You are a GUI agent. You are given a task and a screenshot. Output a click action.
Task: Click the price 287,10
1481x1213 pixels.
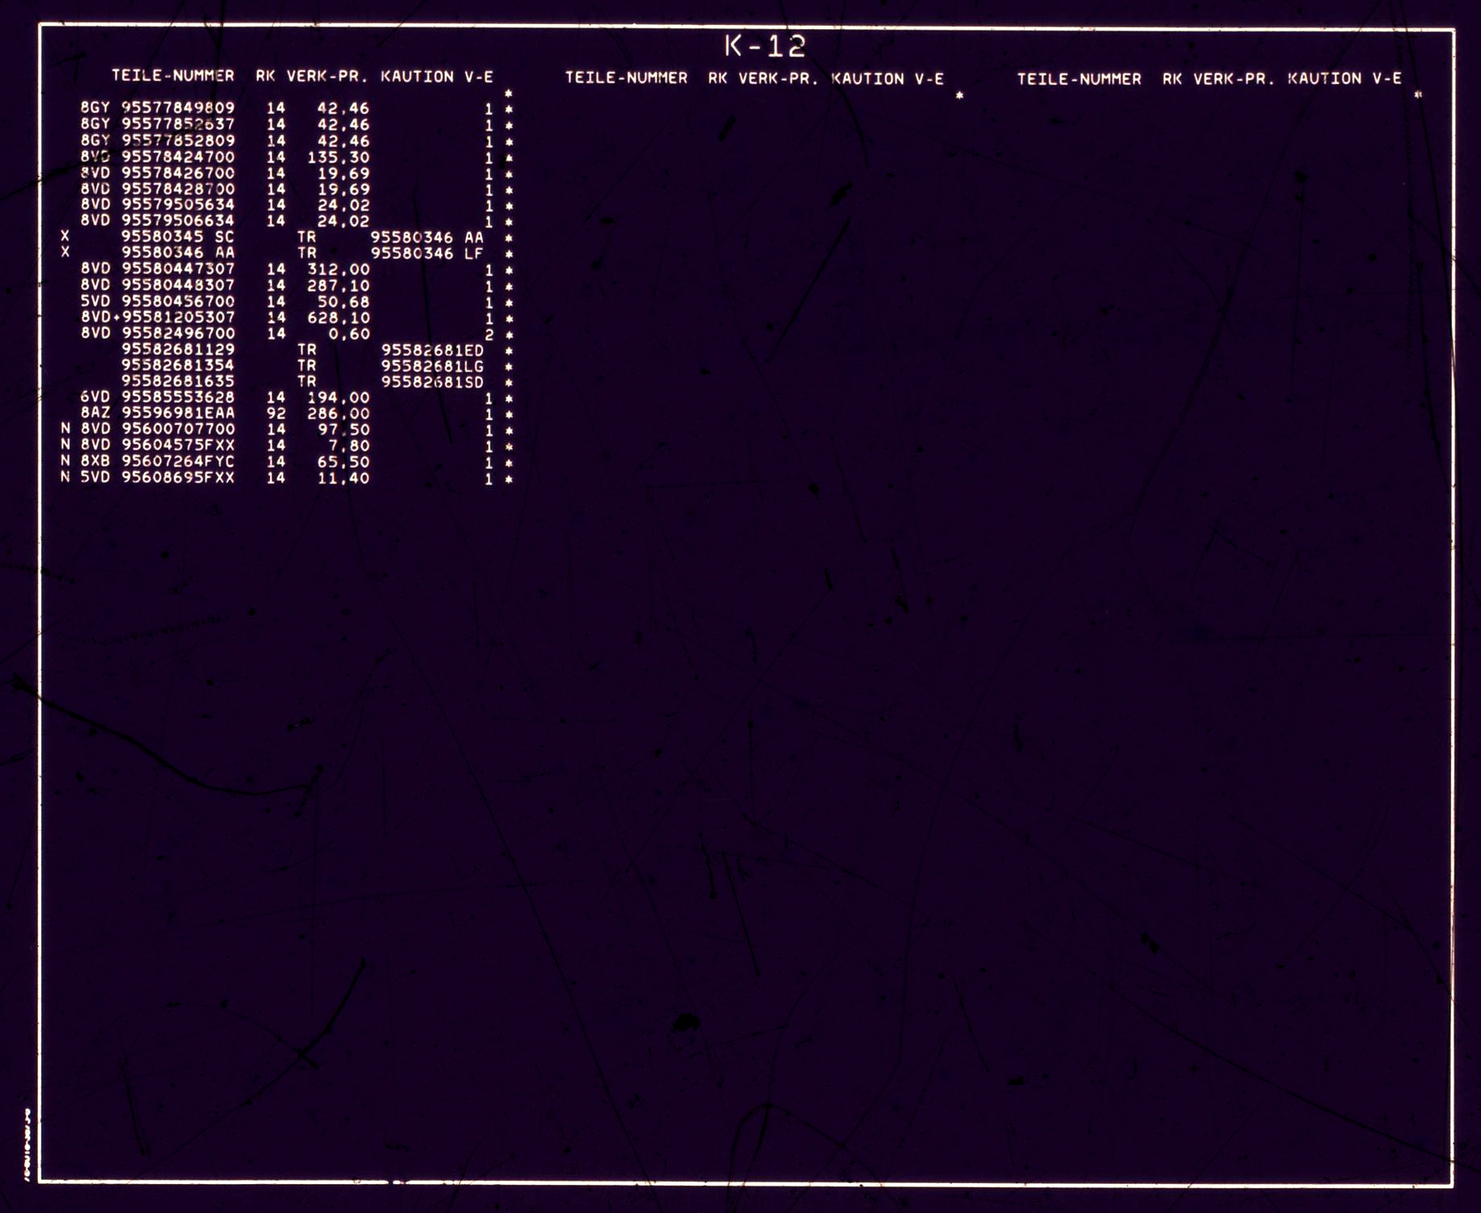(339, 285)
